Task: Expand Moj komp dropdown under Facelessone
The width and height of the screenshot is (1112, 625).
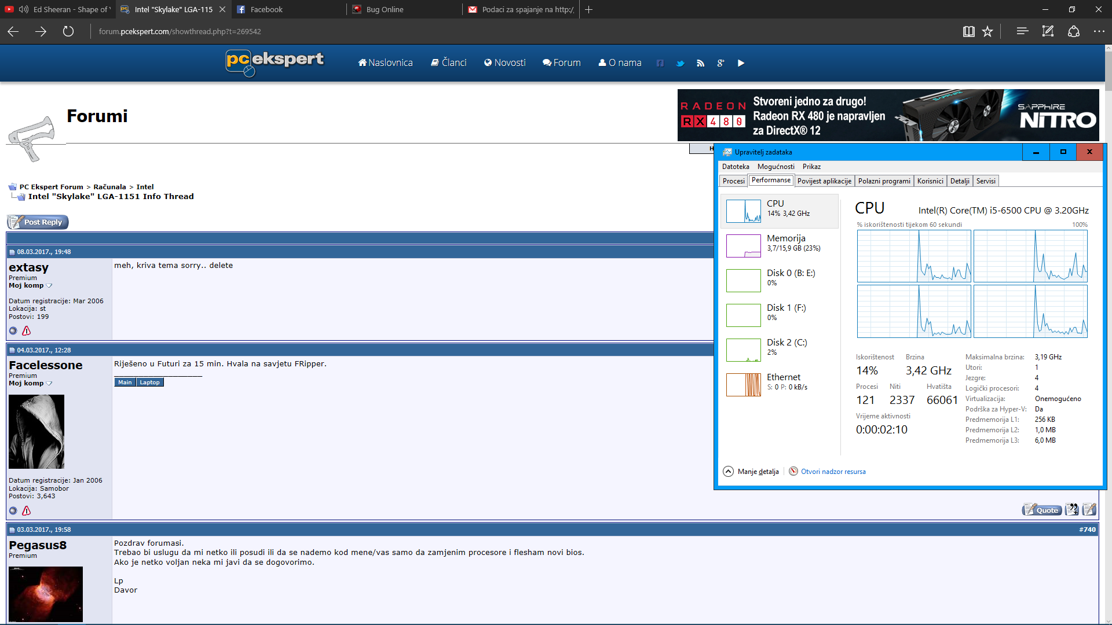Action: point(49,383)
